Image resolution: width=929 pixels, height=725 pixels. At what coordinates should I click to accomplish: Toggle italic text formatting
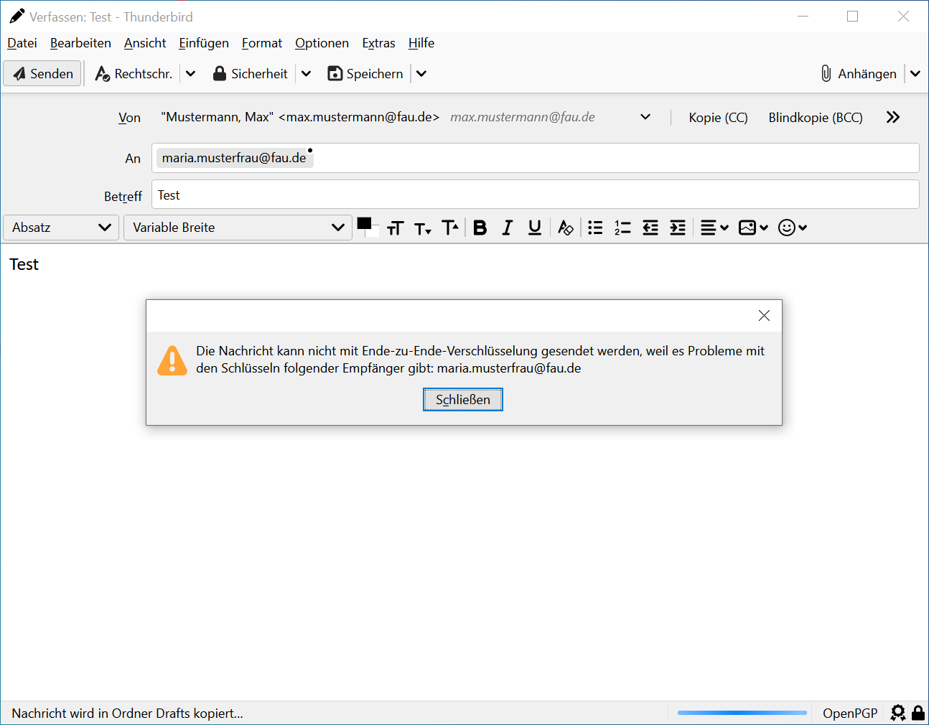point(508,228)
